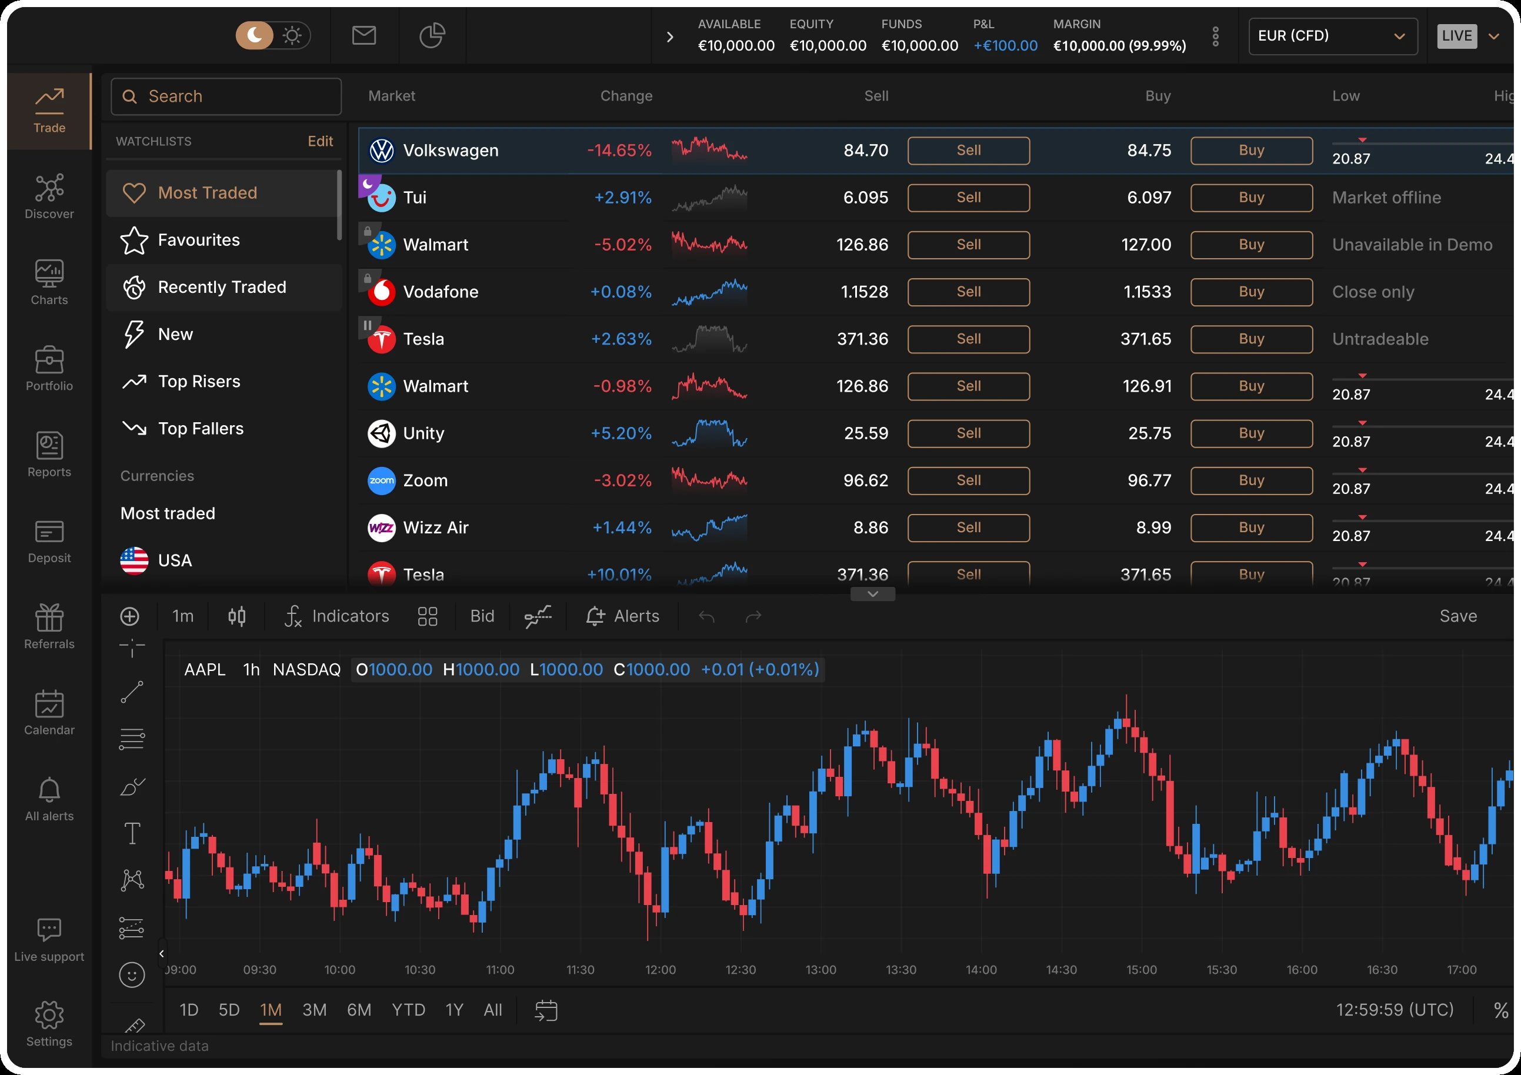Click Sell for Zoom

[969, 480]
